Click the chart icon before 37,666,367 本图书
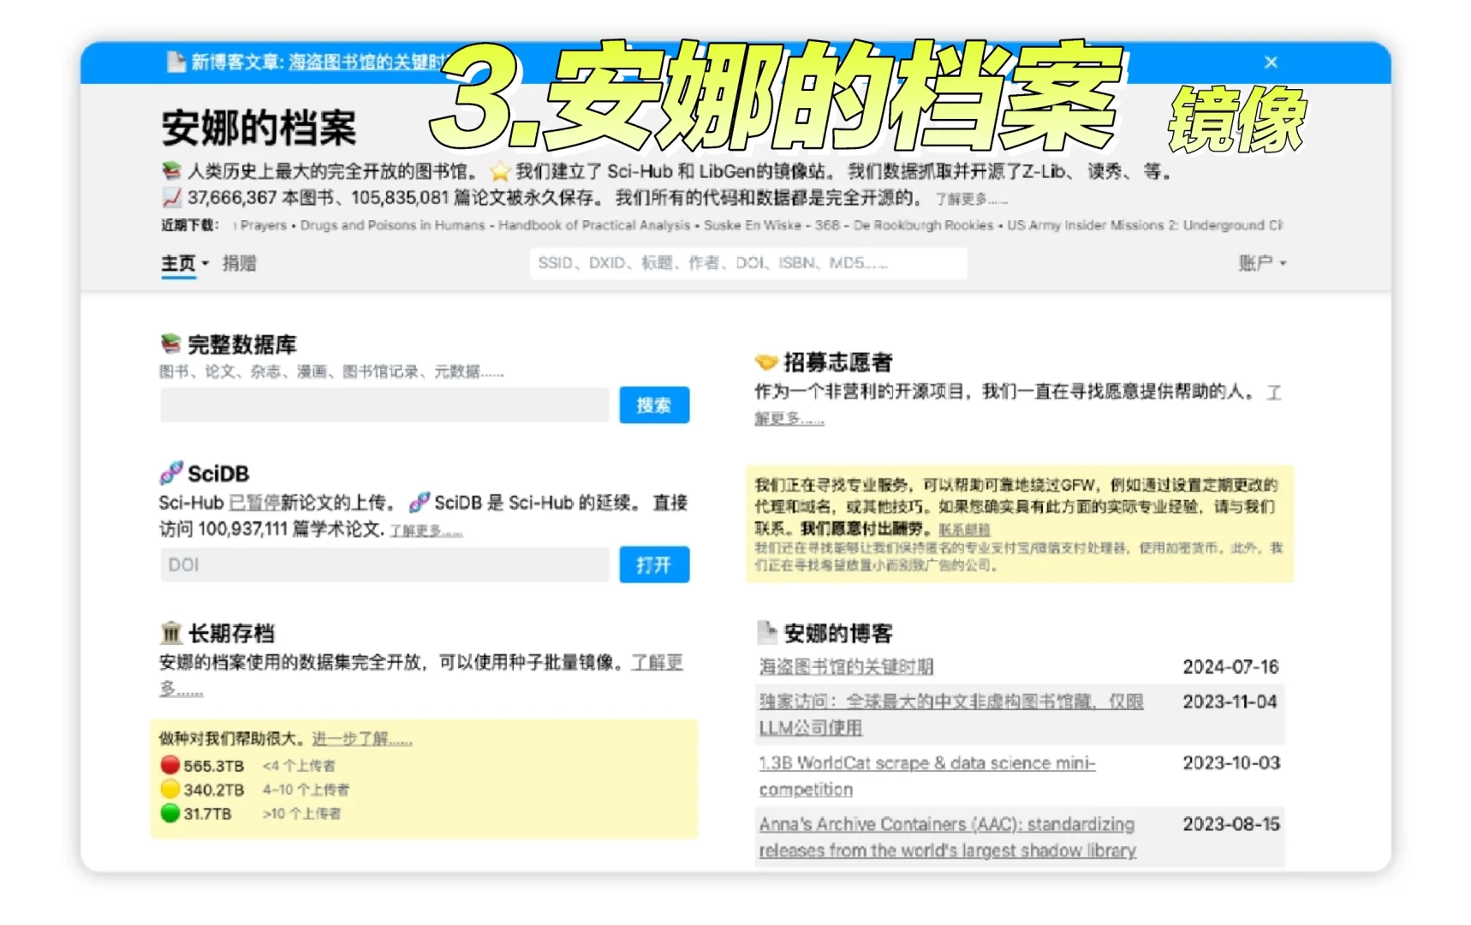Screen dimensions: 1471x925 pyautogui.click(x=171, y=198)
